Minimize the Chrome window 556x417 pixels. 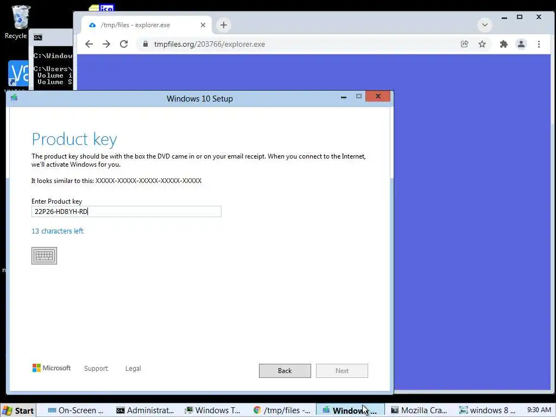[504, 17]
